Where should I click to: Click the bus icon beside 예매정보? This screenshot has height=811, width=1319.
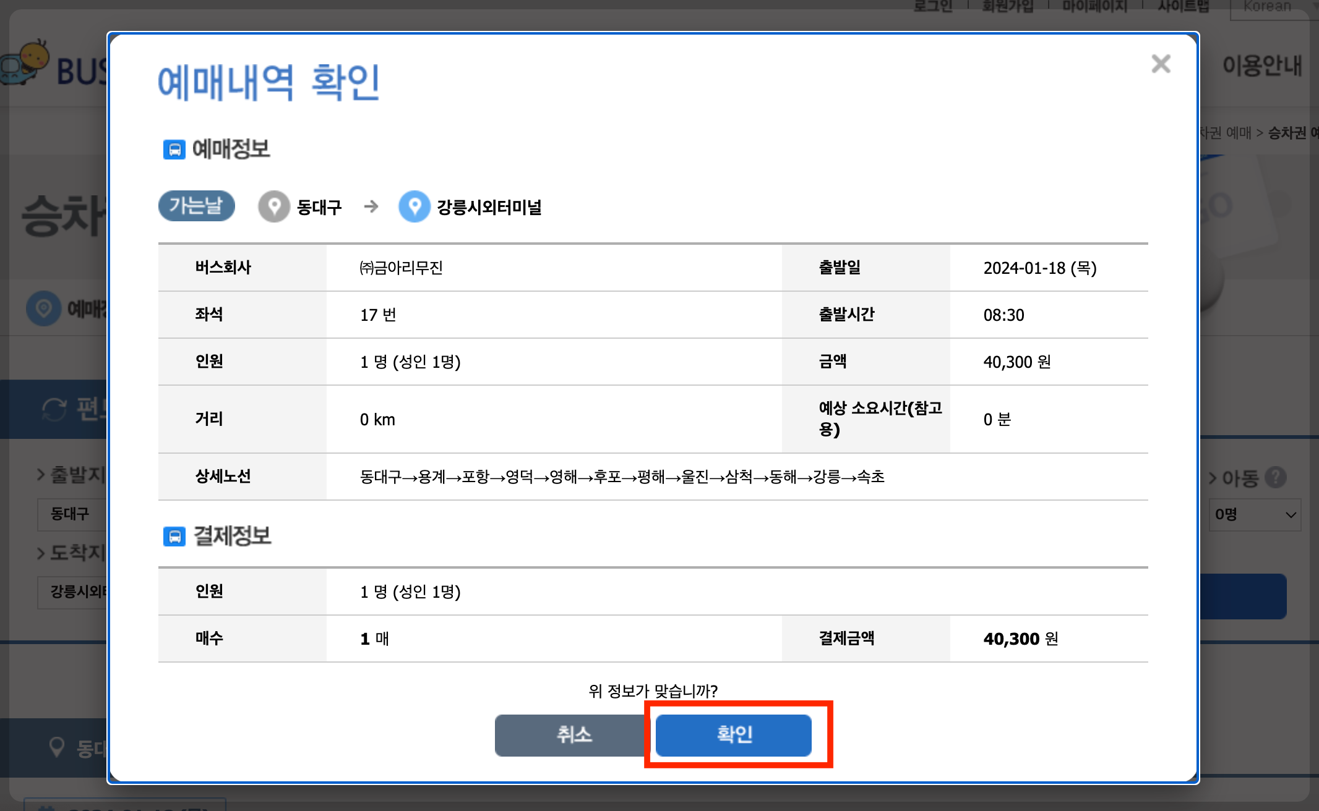click(x=174, y=149)
